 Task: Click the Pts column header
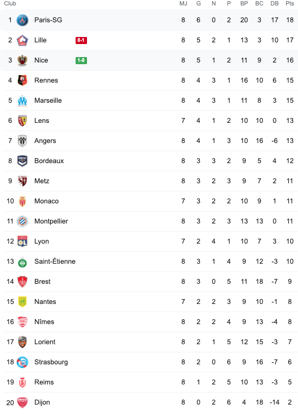[290, 3]
